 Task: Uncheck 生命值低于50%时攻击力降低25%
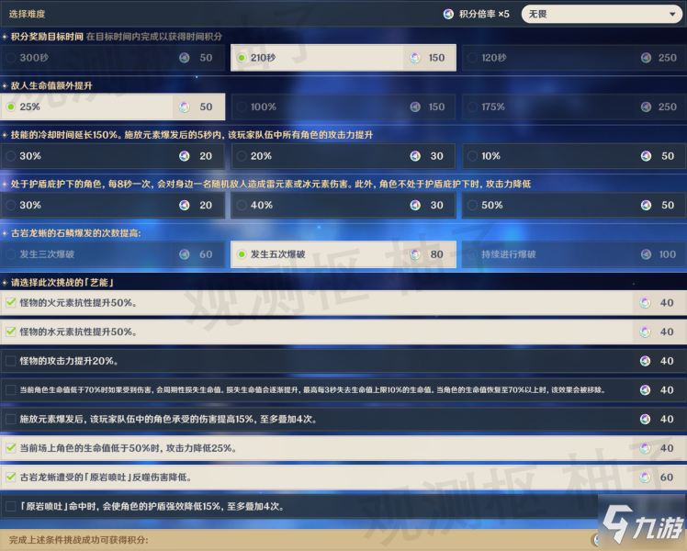coord(11,448)
